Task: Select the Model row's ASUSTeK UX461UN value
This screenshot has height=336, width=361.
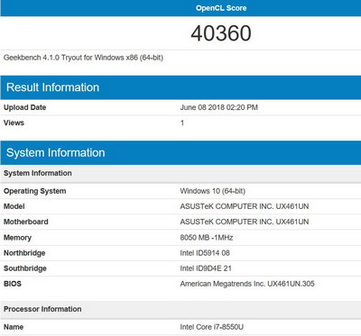Action: click(x=245, y=206)
